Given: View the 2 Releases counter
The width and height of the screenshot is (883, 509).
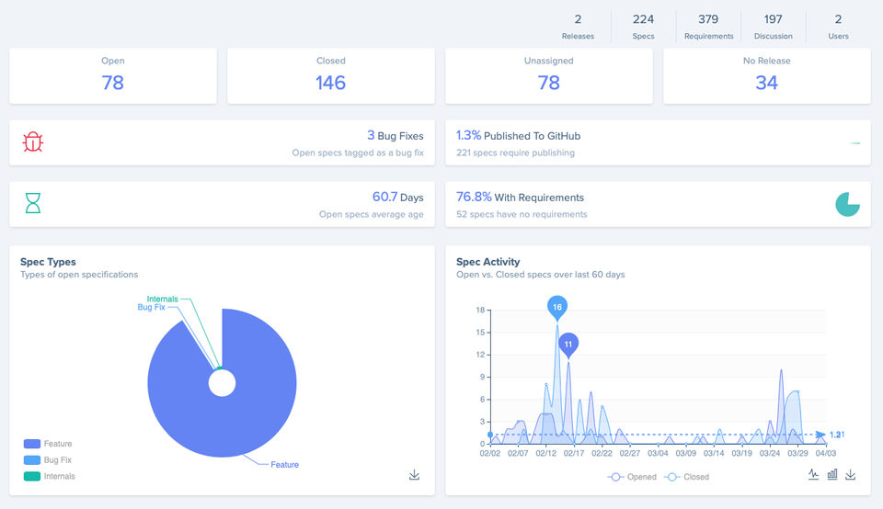Looking at the screenshot, I should coord(578,27).
